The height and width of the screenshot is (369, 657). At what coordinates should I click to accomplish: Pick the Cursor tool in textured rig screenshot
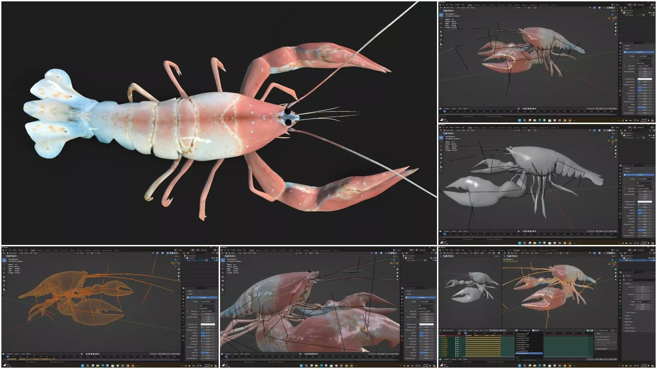click(441, 19)
